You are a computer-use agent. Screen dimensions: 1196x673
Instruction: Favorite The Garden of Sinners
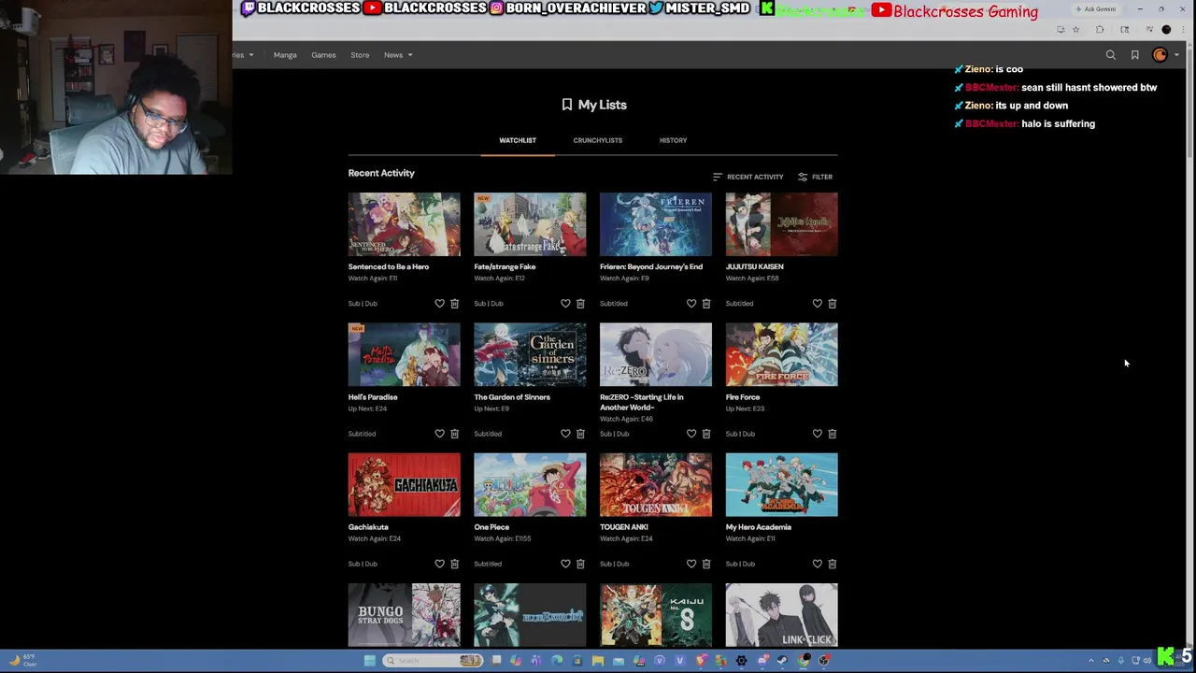(565, 434)
